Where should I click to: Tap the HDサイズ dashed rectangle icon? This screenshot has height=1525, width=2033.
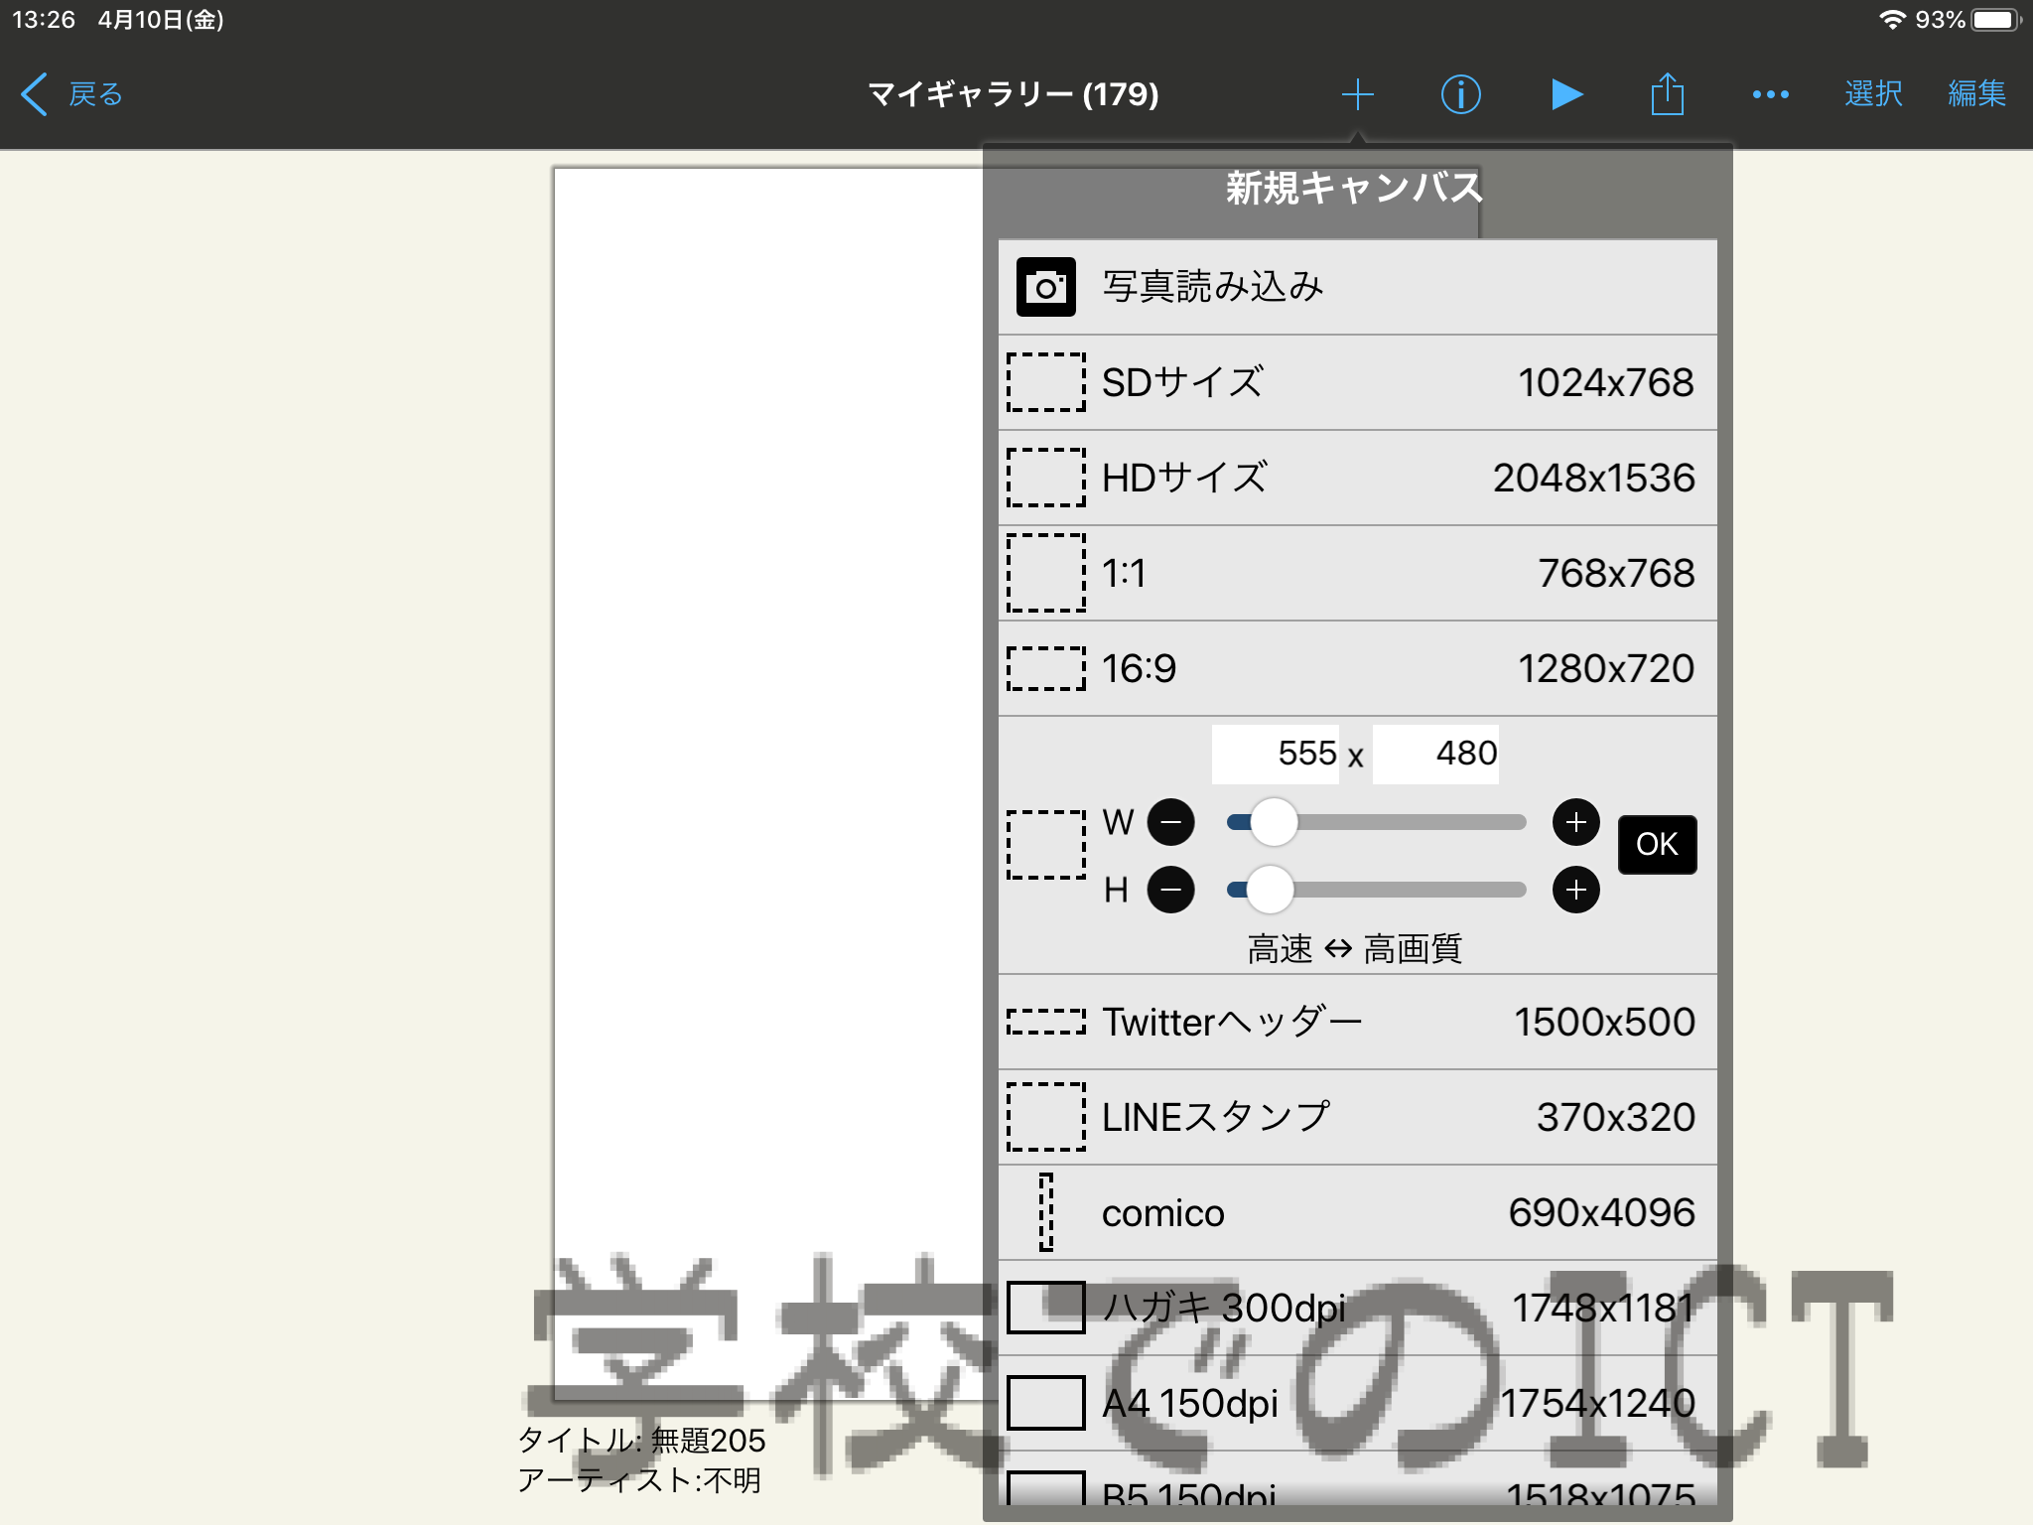coord(1046,478)
